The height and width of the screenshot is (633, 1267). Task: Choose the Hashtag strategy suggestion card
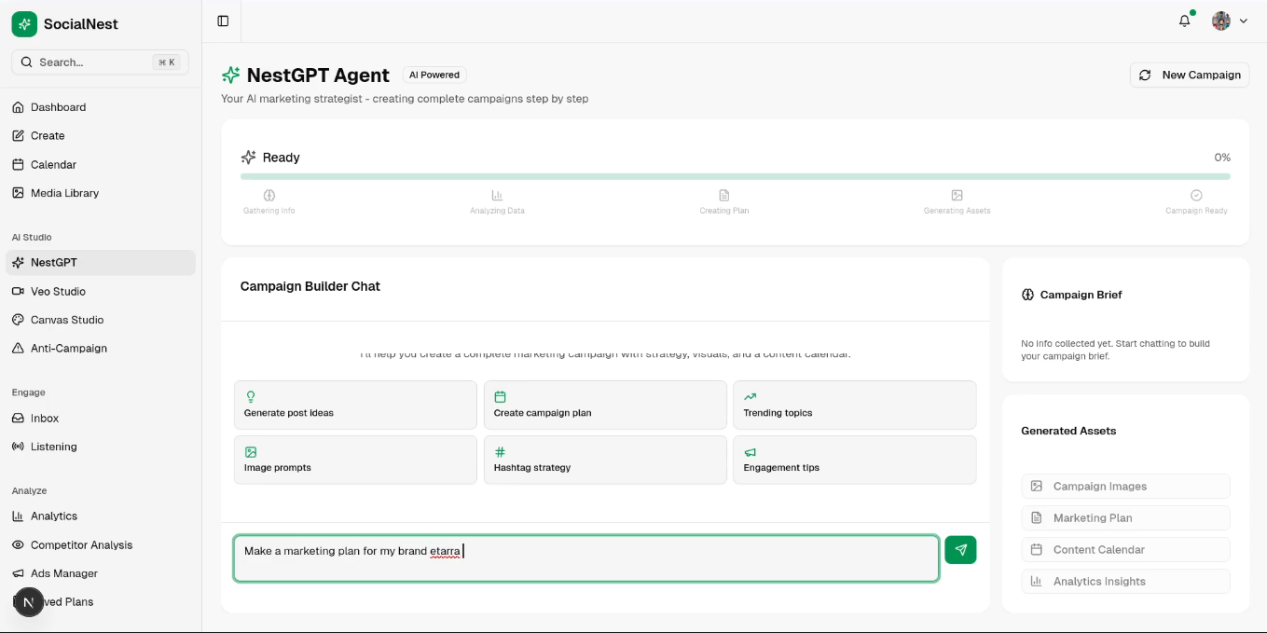(604, 460)
